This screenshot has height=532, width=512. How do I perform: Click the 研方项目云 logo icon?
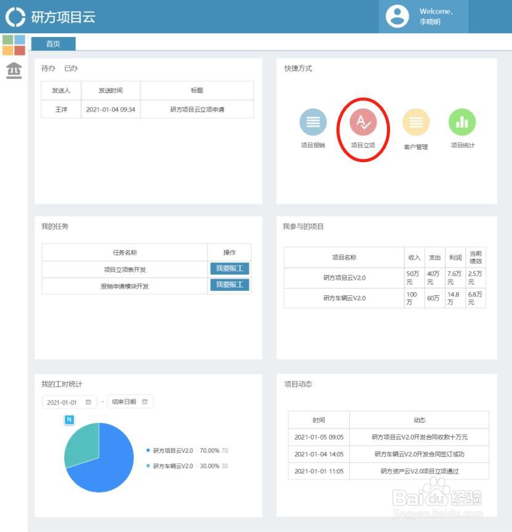tap(15, 17)
